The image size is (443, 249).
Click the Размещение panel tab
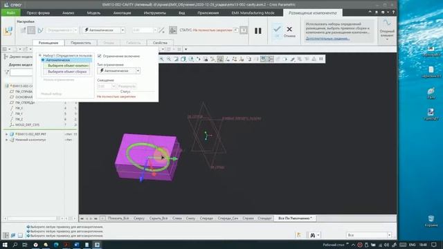(x=48, y=43)
